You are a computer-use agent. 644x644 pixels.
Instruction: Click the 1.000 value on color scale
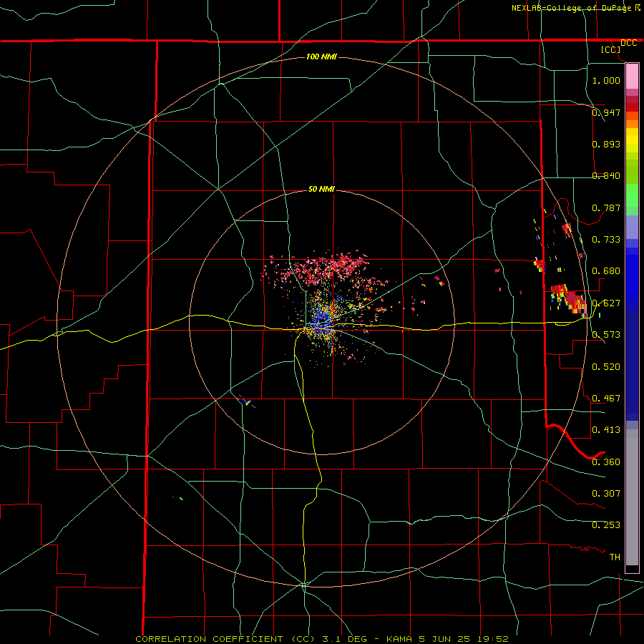tap(606, 80)
